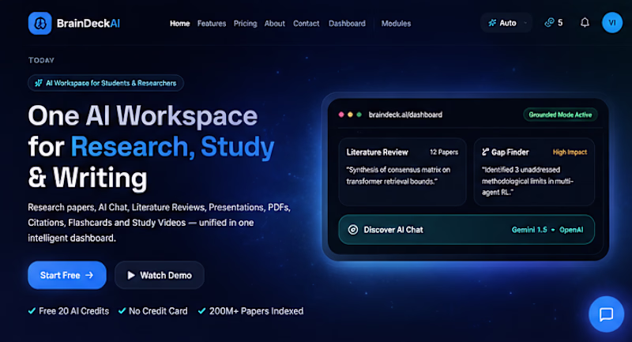Go to Home in navigation

pyautogui.click(x=180, y=24)
